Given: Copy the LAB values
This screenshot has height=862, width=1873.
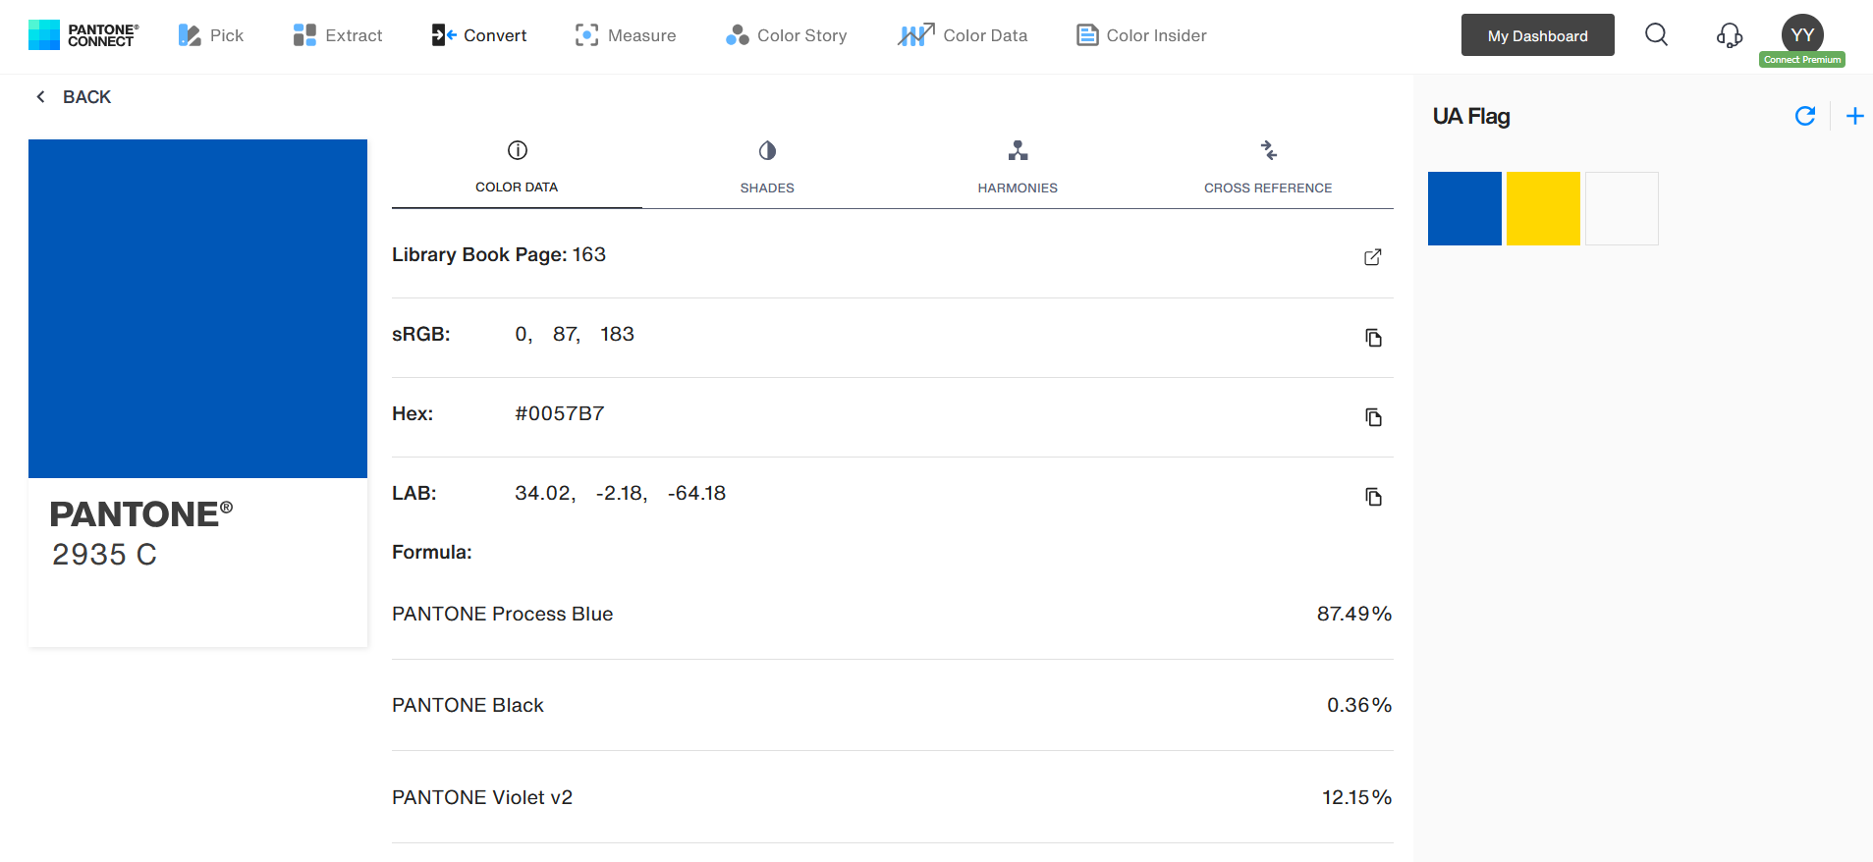Looking at the screenshot, I should coord(1373,497).
